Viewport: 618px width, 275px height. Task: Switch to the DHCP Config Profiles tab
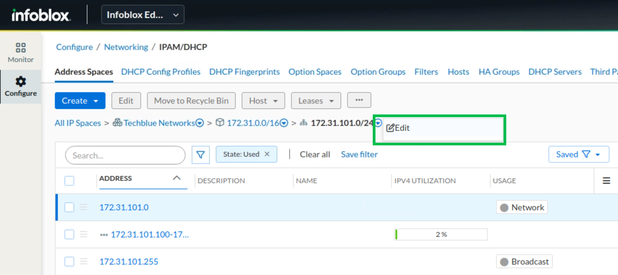(161, 72)
